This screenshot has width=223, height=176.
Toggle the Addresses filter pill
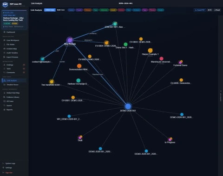point(104,10)
